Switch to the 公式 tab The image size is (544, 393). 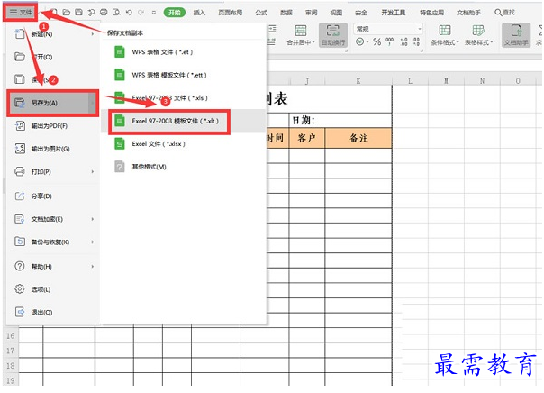[x=261, y=13]
